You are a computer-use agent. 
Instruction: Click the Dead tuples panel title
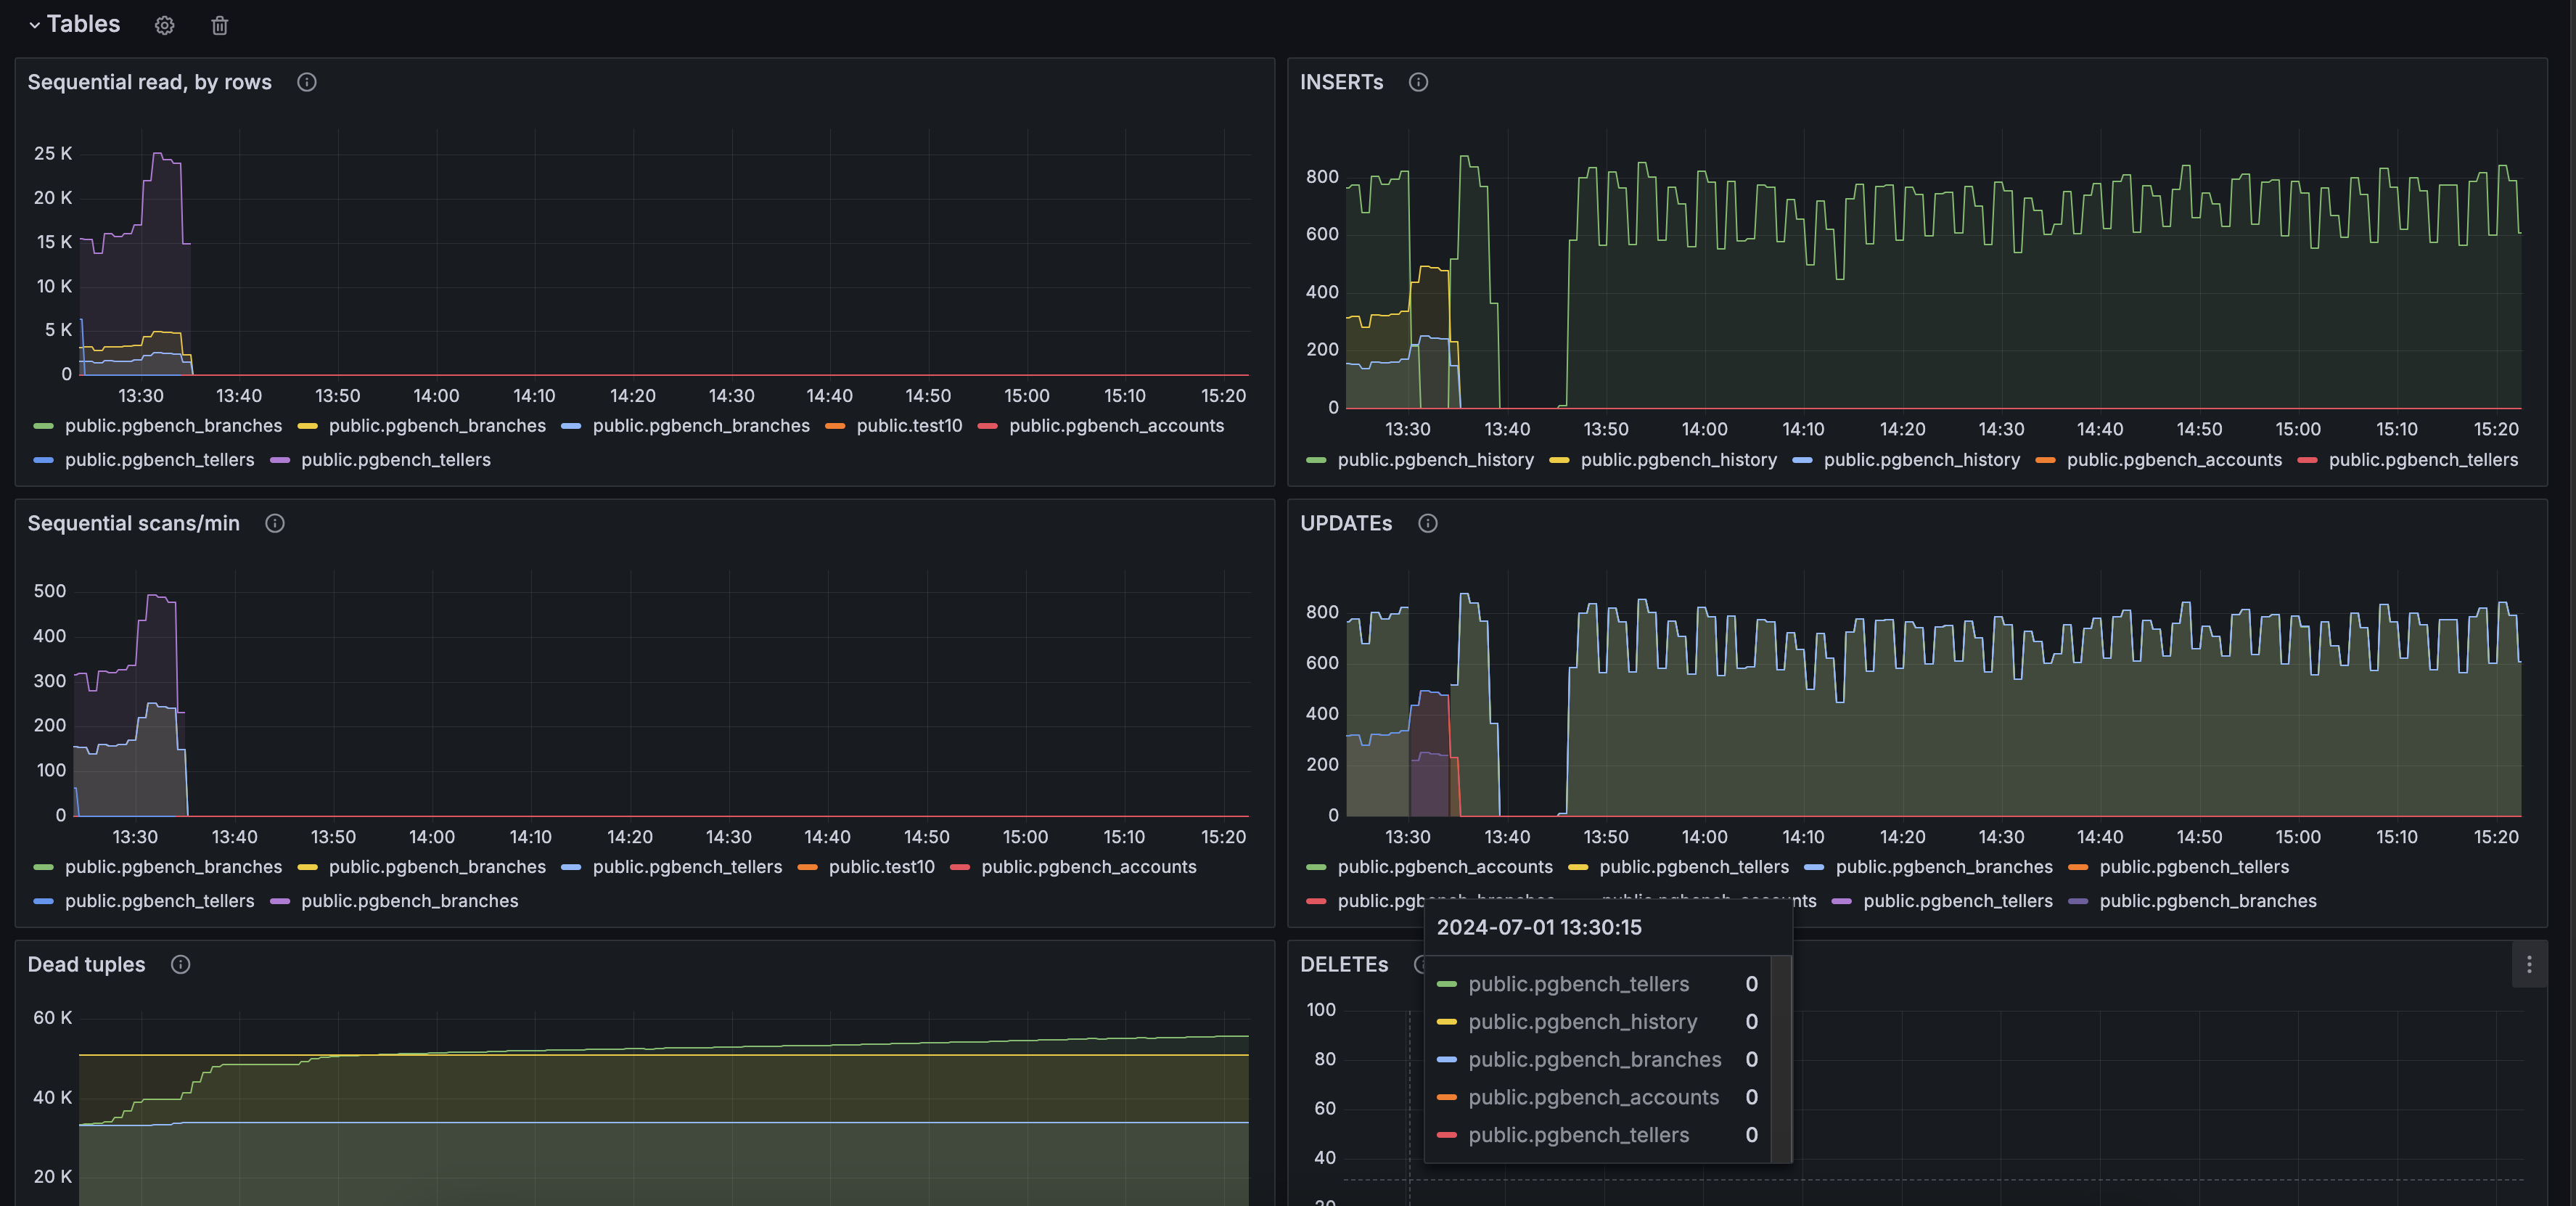(x=86, y=964)
